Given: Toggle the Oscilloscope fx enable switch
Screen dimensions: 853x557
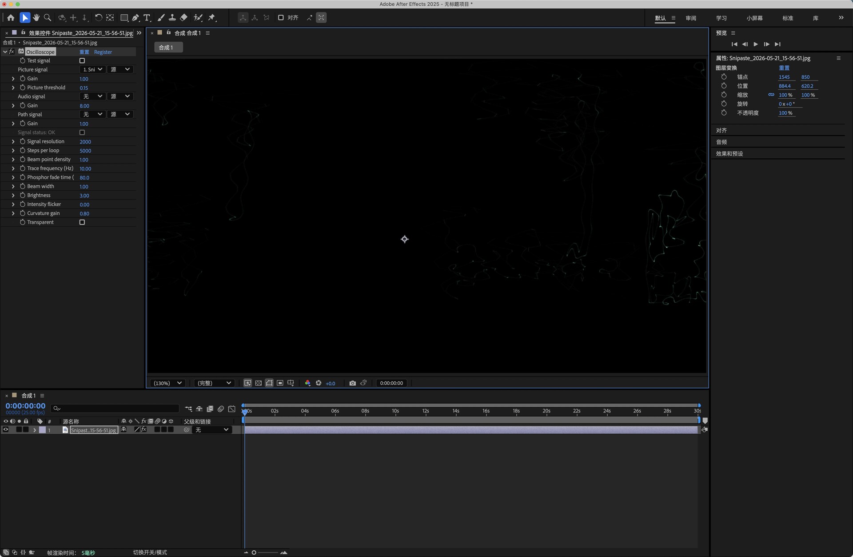Looking at the screenshot, I should [12, 52].
